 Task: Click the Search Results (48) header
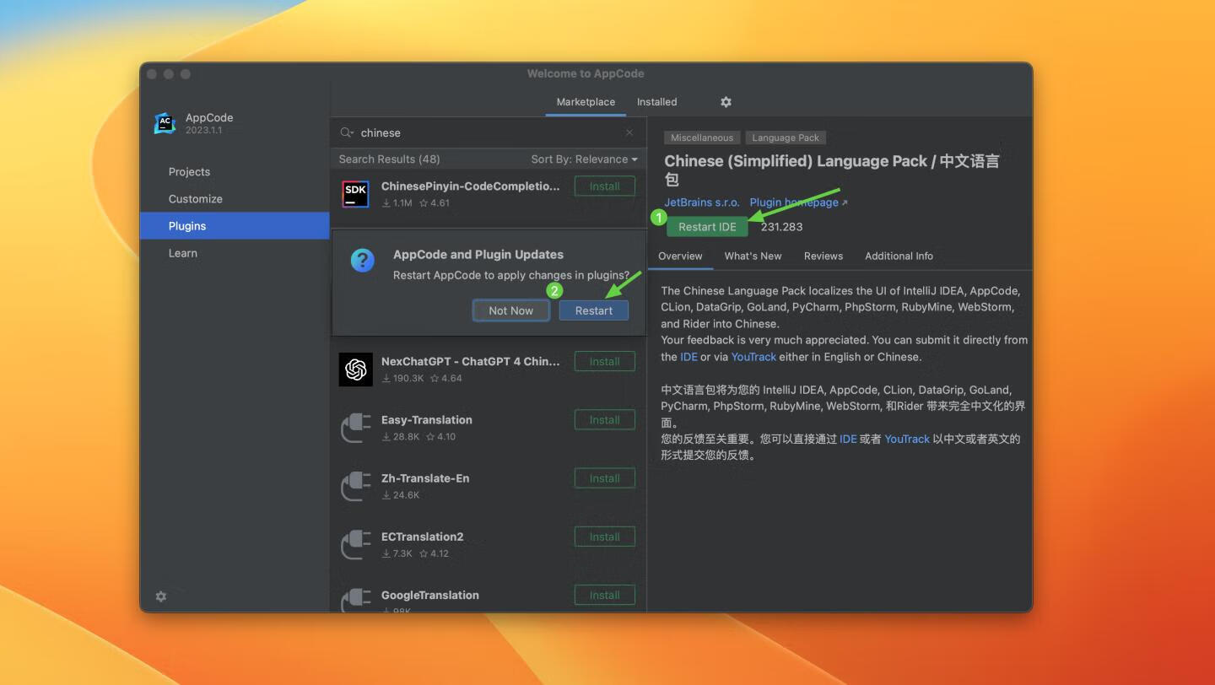[389, 159]
